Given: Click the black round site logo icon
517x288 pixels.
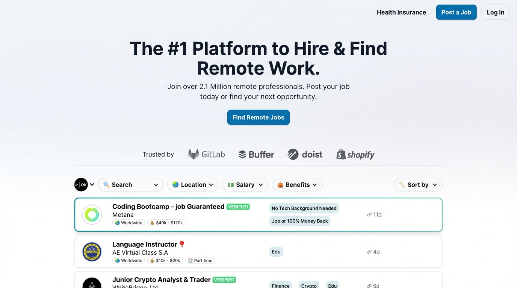Looking at the screenshot, I should [x=81, y=184].
